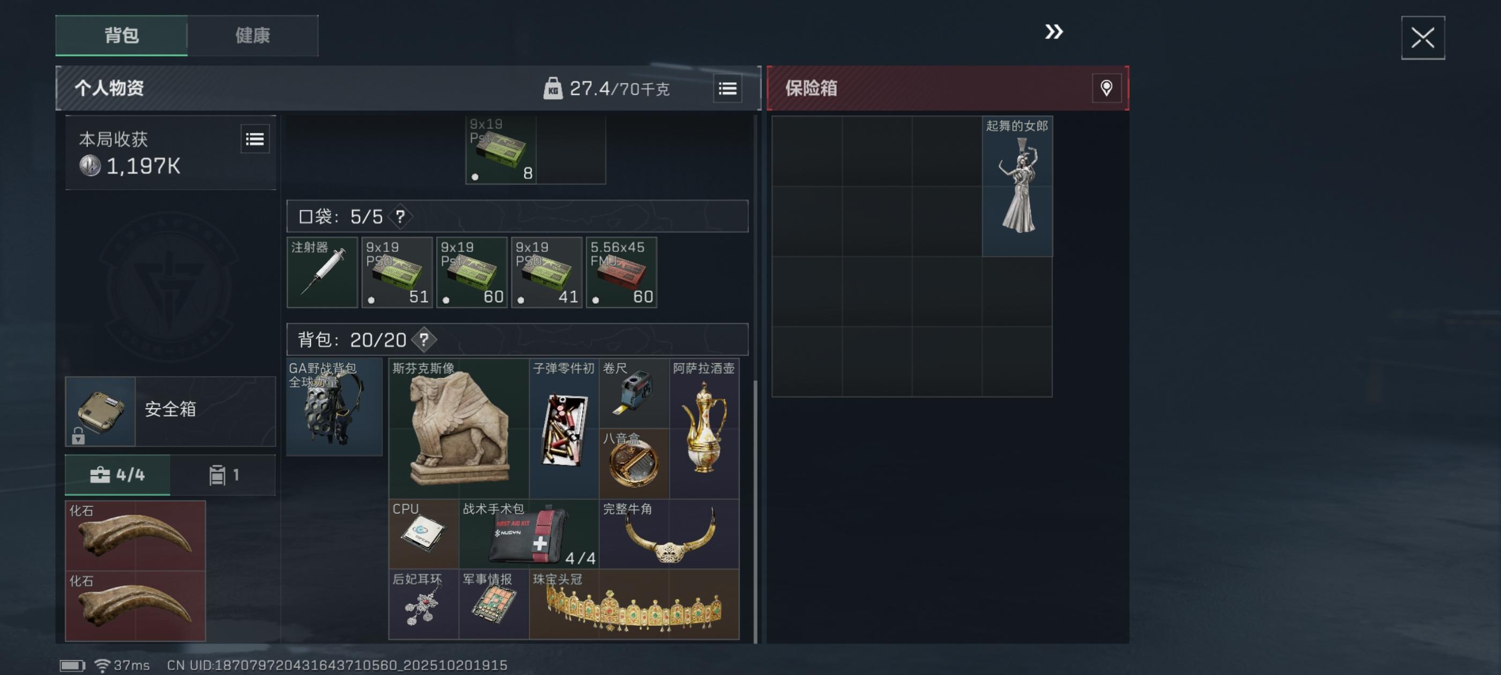Select the 战术手术包 surgery kit
The width and height of the screenshot is (1501, 675).
pos(529,534)
